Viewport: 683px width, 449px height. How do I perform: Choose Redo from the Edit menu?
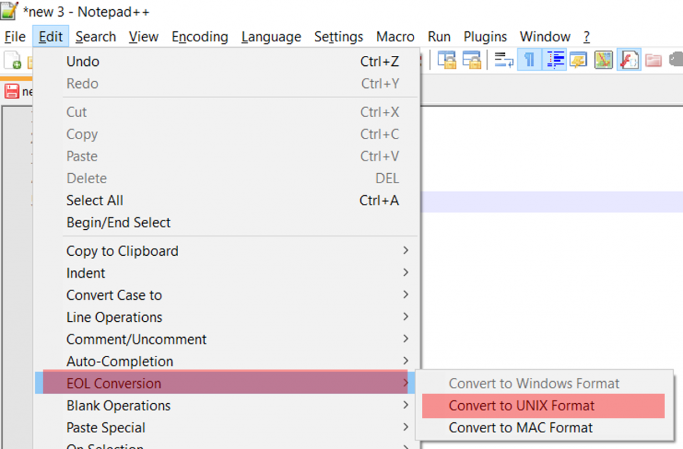[x=227, y=83]
